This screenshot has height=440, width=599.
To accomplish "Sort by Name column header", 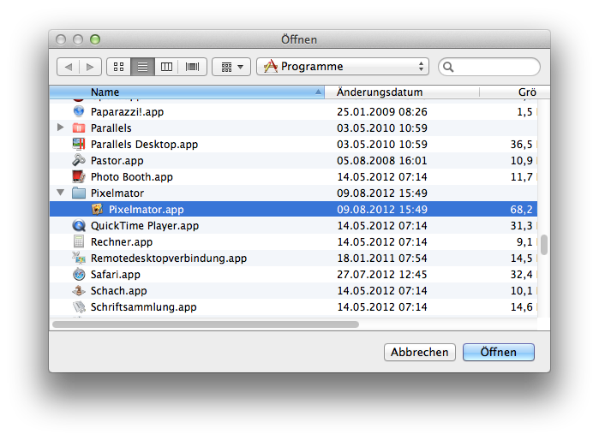I will tap(189, 92).
